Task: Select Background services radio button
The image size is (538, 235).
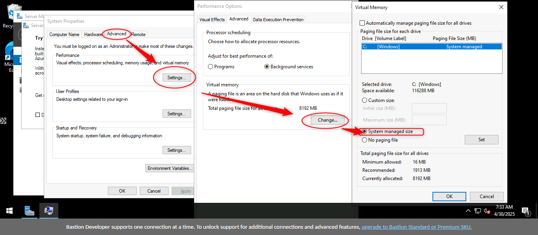Action: click(267, 67)
